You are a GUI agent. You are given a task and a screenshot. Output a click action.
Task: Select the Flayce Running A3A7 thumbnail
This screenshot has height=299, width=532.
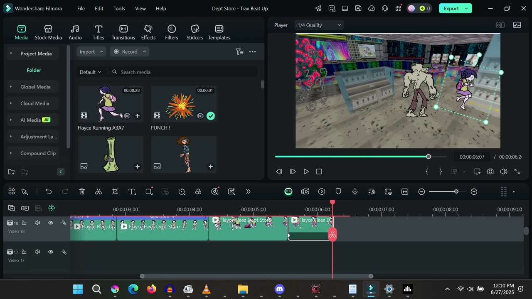coord(111,104)
